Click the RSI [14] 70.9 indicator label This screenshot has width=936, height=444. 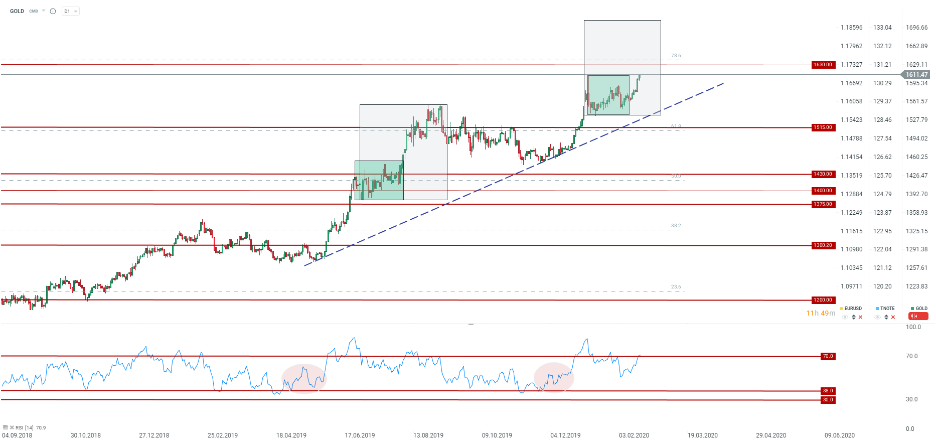(31, 428)
